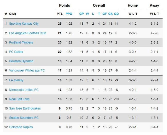Open the San Jose Earthquakes link
The image size is (167, 135).
(x=25, y=109)
